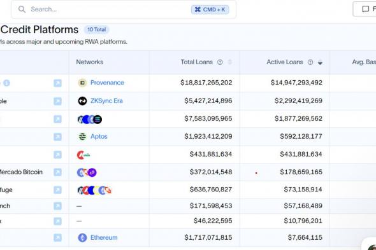376x250 pixels.
Task: Click the feedback button with chat icon
Action: [x=365, y=9]
